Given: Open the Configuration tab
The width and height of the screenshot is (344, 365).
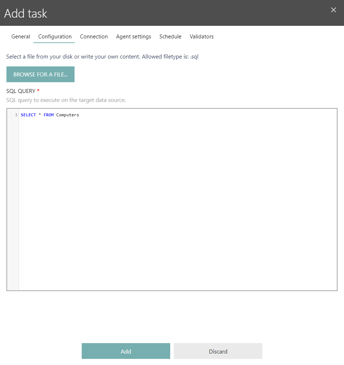Looking at the screenshot, I should coord(54,36).
